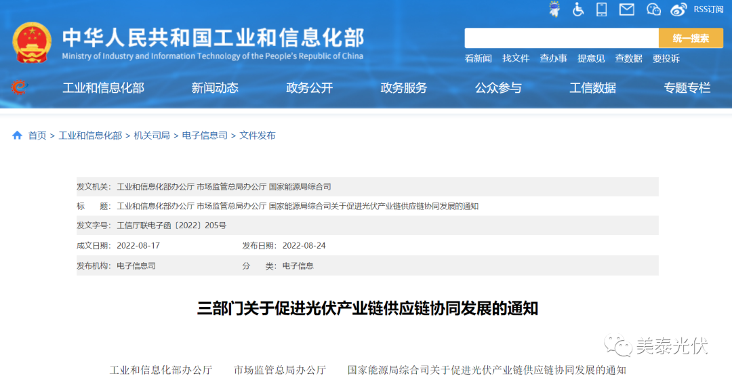Click the RSS订阅 link
The image size is (732, 378).
point(708,9)
